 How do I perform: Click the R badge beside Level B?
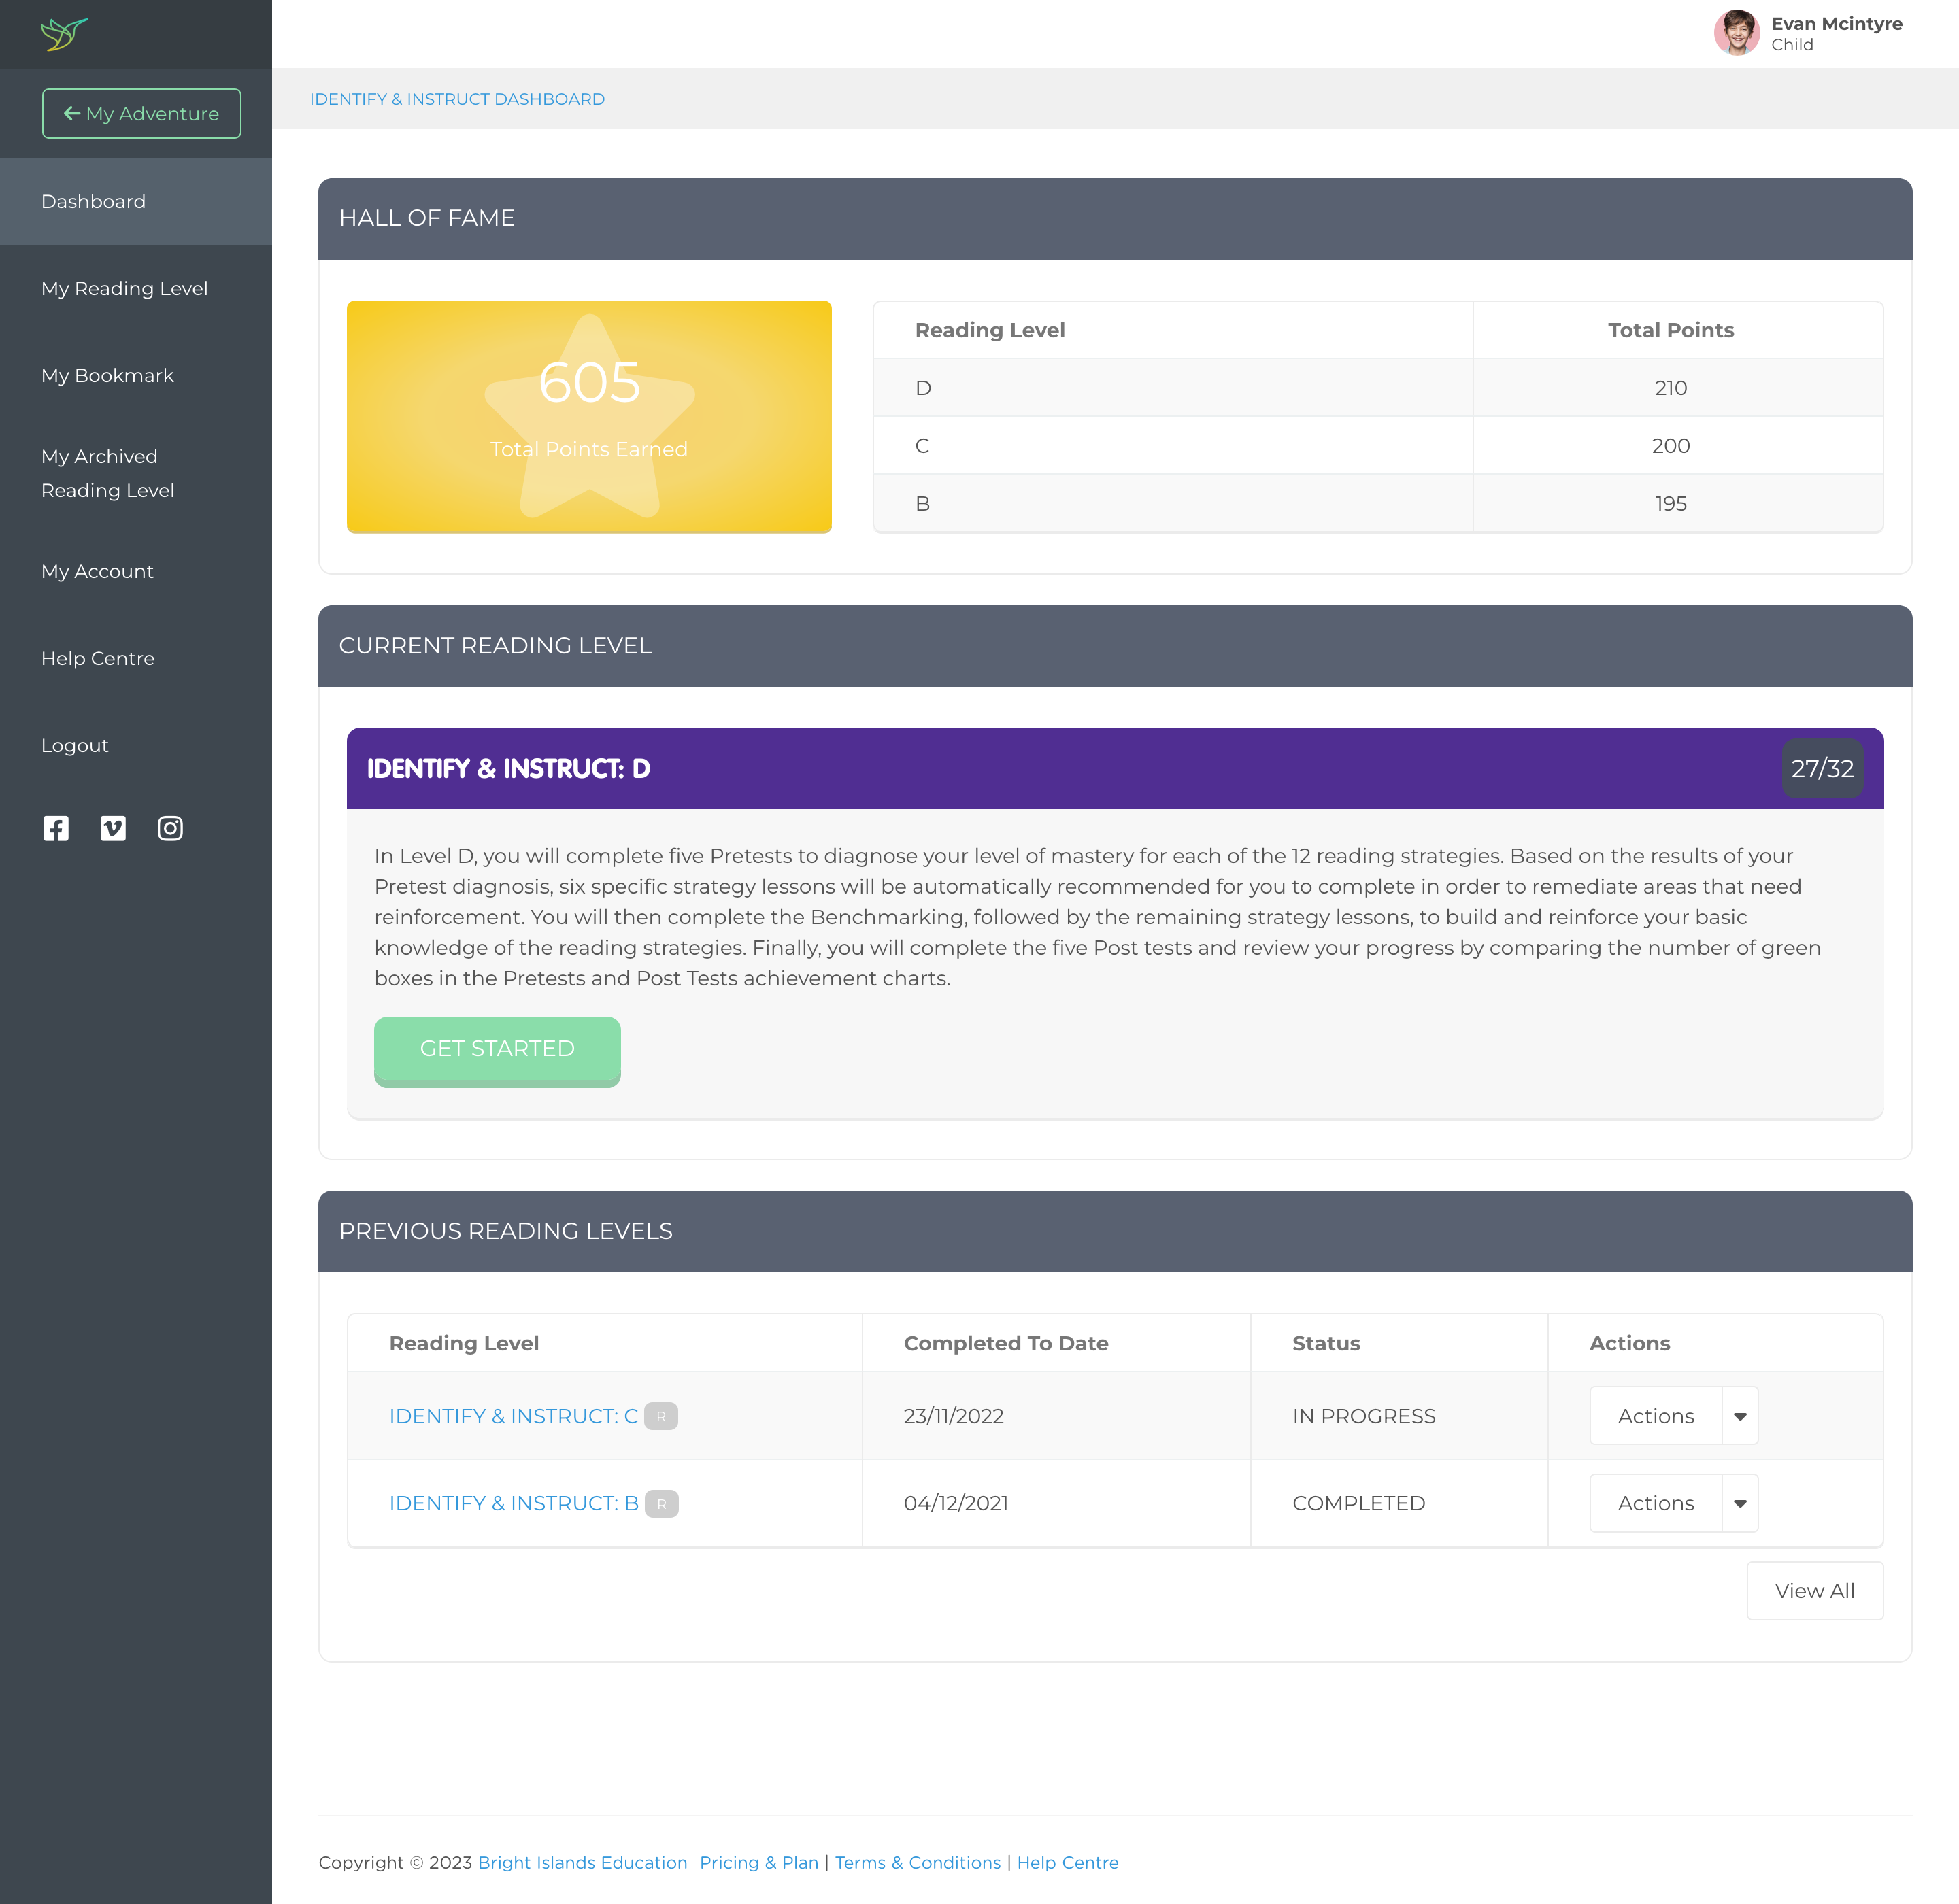tap(661, 1503)
